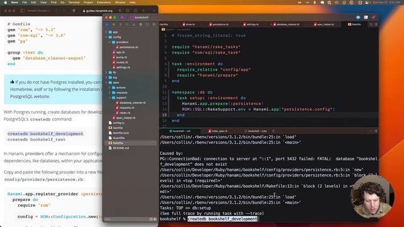Viewport: 404px width, 227px height.
Task: Toggle the Safari sidebar button
Action: click(x=23, y=11)
